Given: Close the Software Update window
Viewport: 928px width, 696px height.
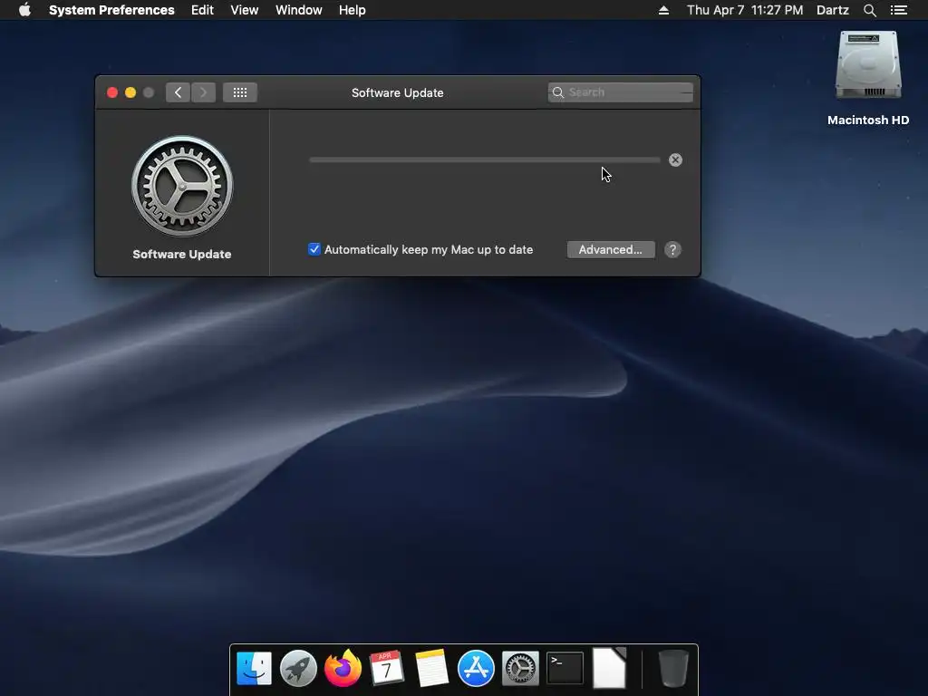Looking at the screenshot, I should [112, 92].
